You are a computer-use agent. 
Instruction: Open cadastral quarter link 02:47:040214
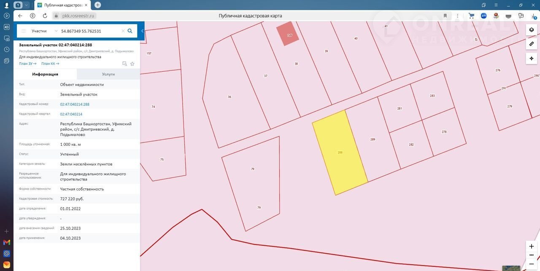coord(71,114)
